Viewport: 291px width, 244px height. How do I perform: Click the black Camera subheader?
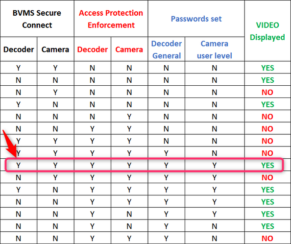55,49
